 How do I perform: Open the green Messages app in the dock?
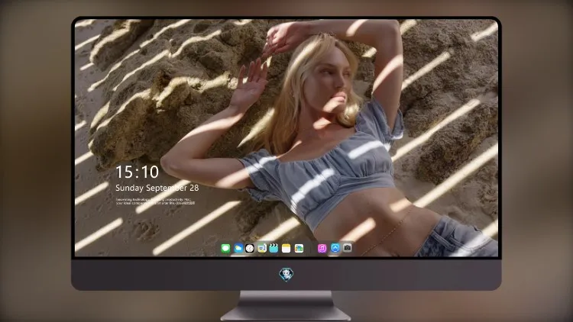coord(226,248)
